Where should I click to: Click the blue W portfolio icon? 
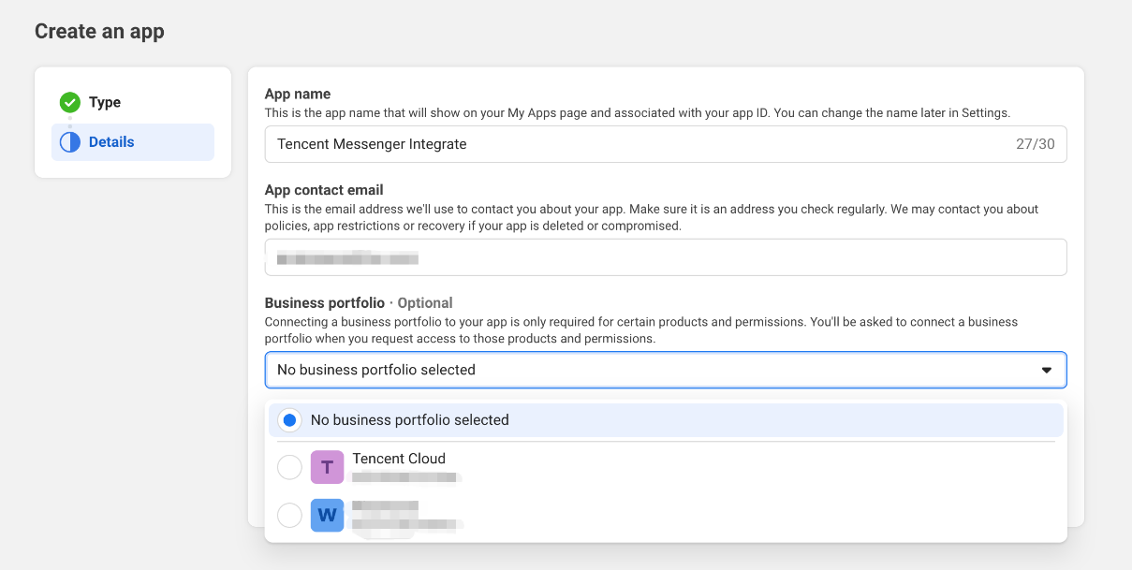(327, 515)
